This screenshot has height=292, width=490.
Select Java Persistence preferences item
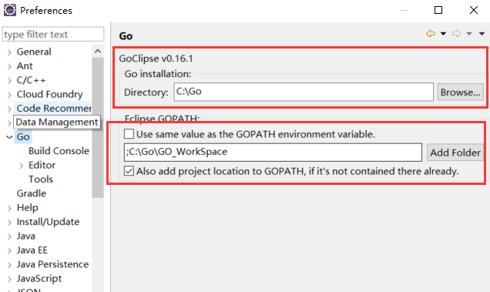click(52, 264)
